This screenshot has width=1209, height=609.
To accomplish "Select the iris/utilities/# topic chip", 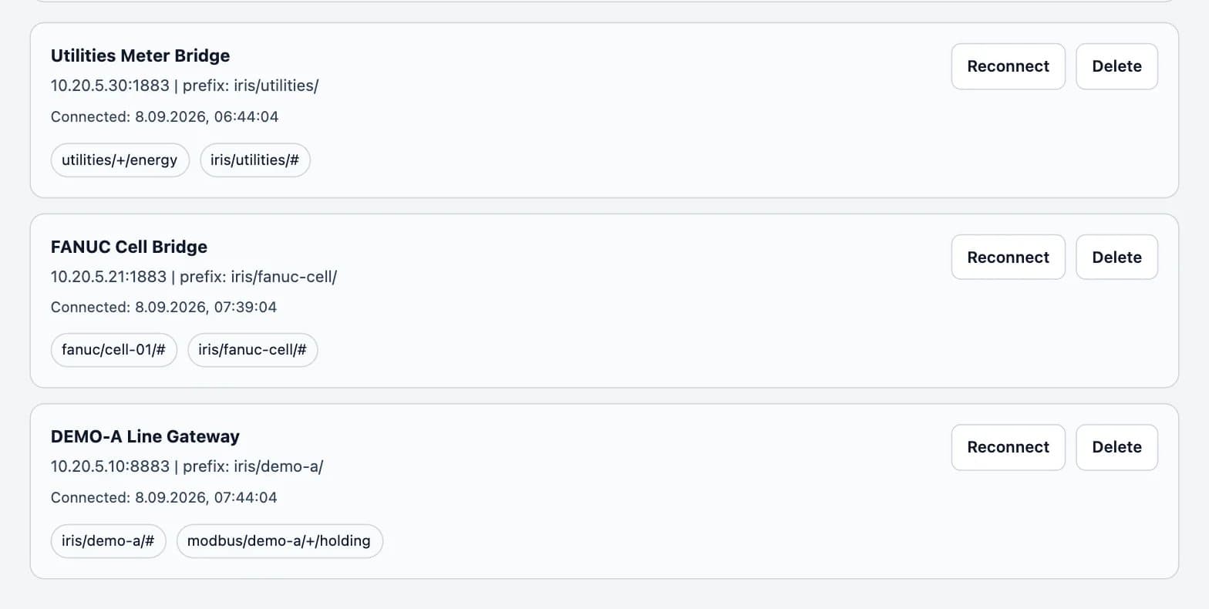I will point(254,160).
